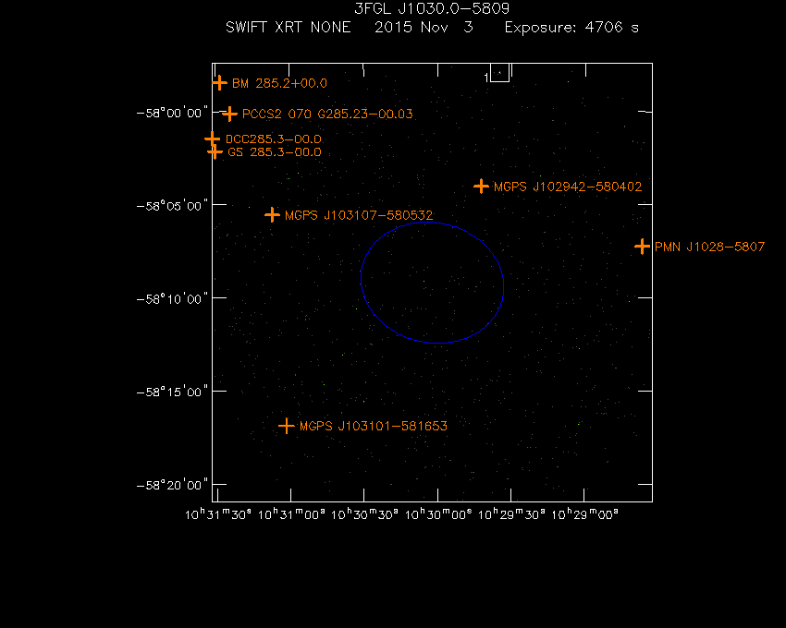This screenshot has height=628, width=786.
Task: Click the declination label -58°15'00"
Action: click(x=172, y=392)
